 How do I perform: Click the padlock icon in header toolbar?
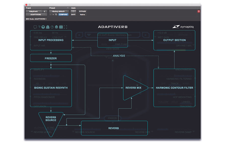tap(56, 27)
